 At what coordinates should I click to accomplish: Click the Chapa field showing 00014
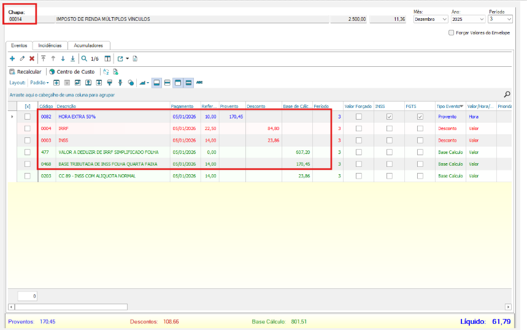coord(21,19)
